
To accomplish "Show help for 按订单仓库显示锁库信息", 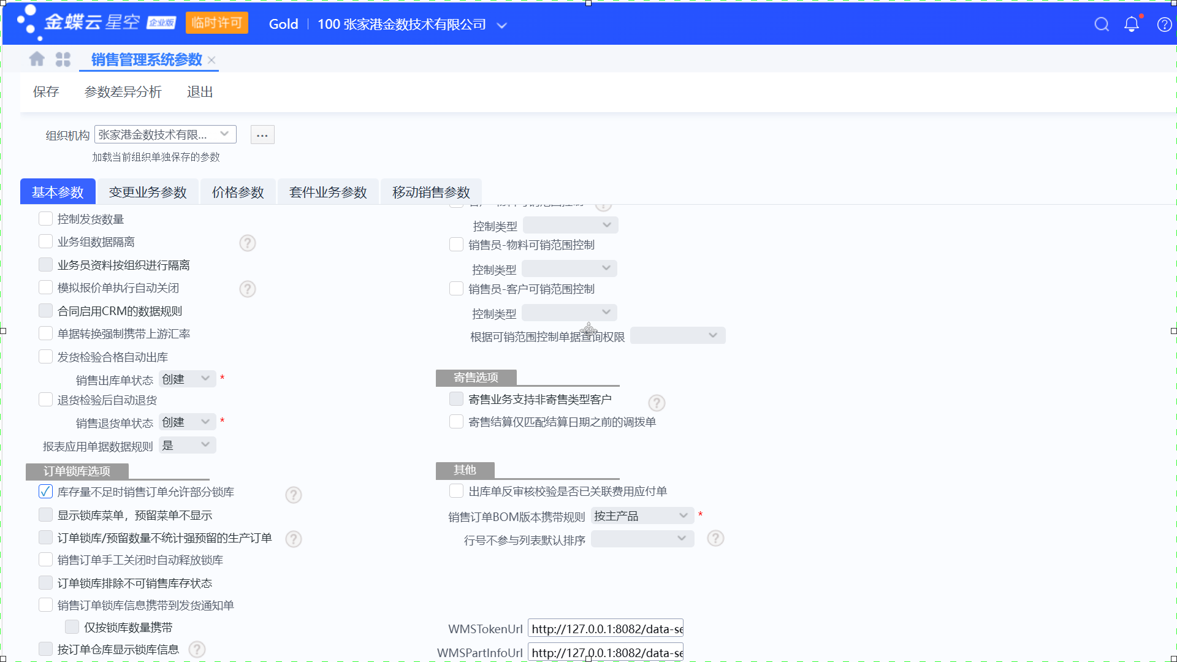I will (x=197, y=649).
